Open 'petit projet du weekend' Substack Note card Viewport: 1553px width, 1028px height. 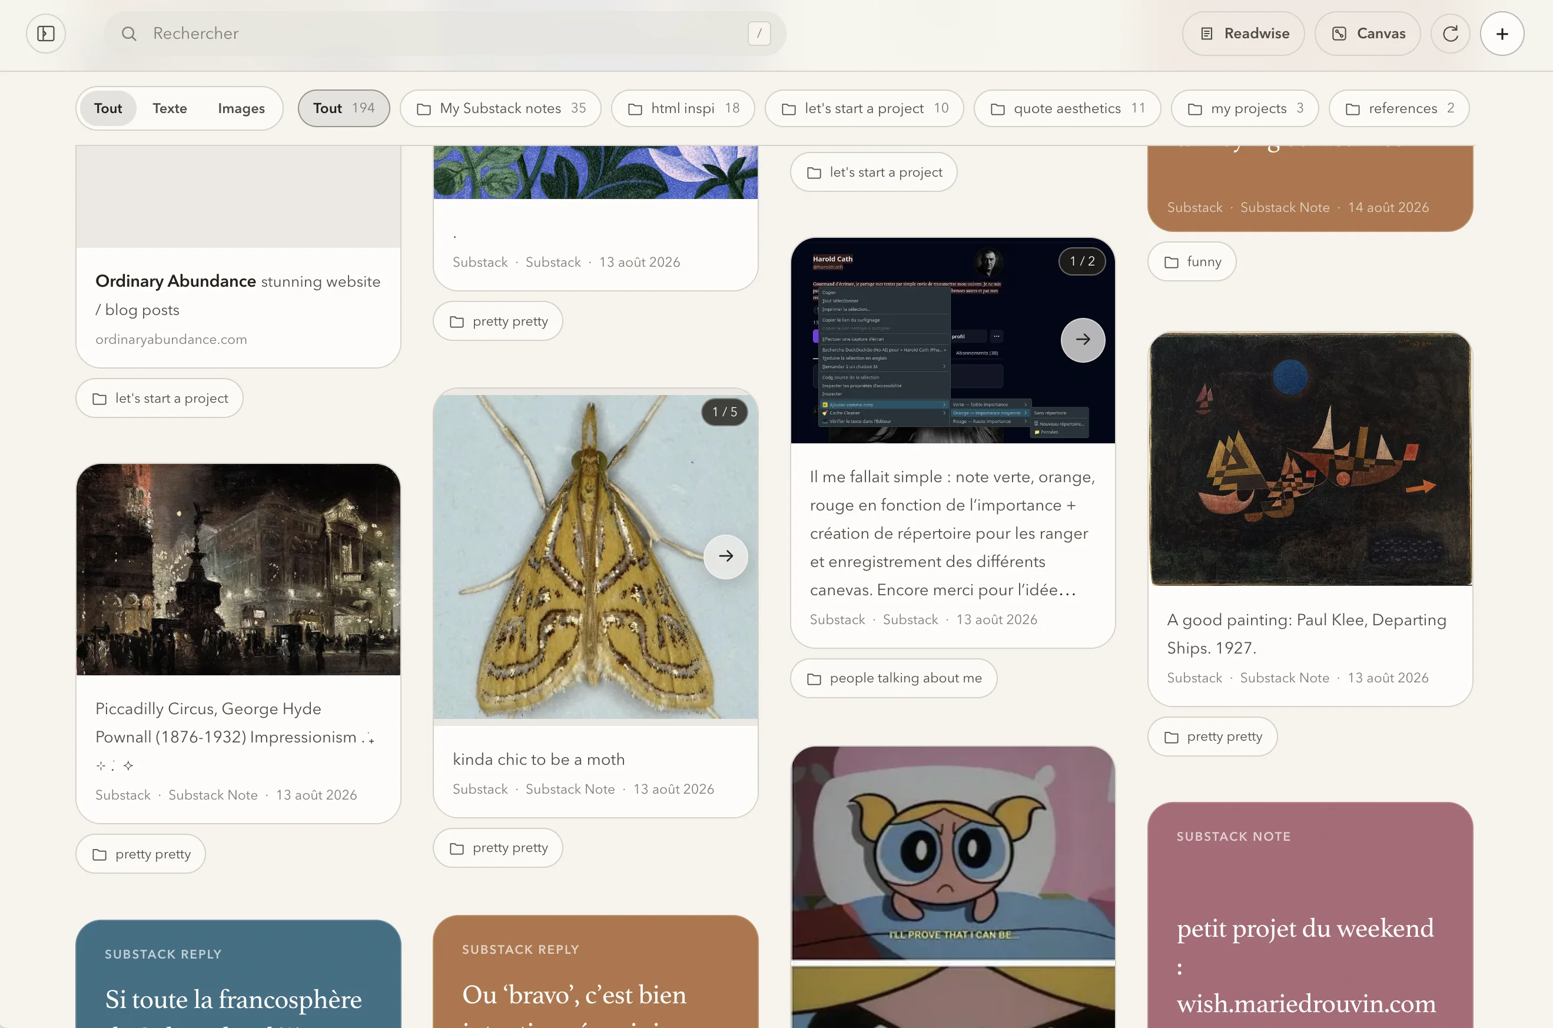[1310, 915]
